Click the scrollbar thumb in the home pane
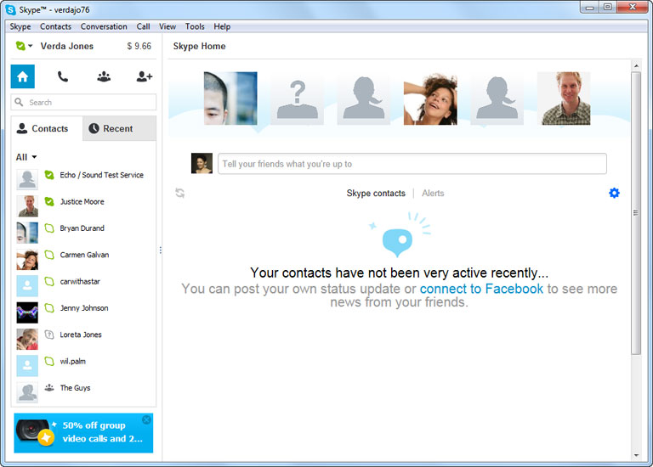This screenshot has width=653, height=467. pyautogui.click(x=635, y=213)
